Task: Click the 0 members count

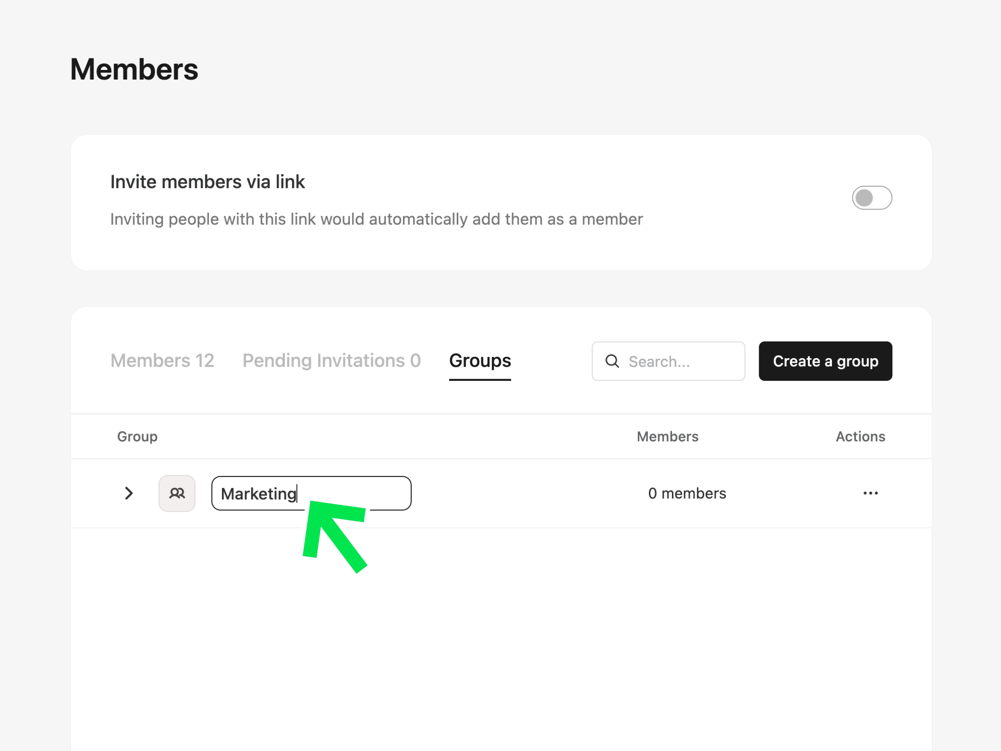Action: (x=686, y=493)
